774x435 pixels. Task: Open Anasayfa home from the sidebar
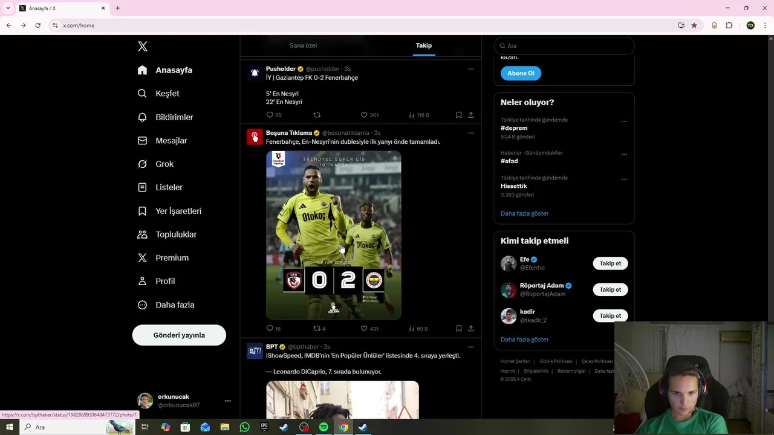coord(164,70)
